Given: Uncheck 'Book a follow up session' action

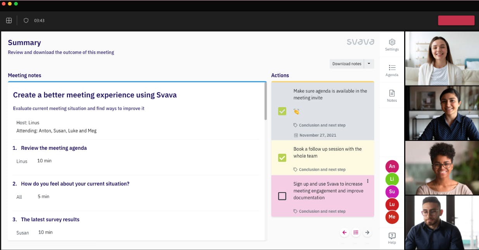Looking at the screenshot, I should pyautogui.click(x=282, y=158).
